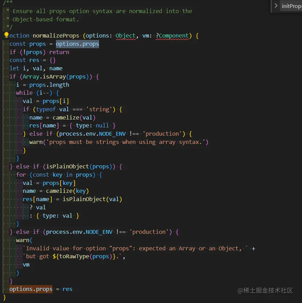This screenshot has height=303, width=302.
Task: Click 'name = camelize(key)' line
Action: (x=56, y=191)
